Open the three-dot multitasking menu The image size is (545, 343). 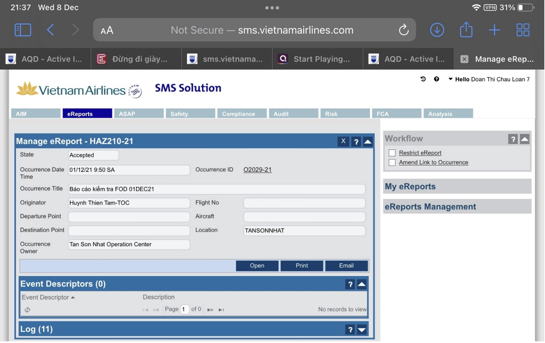[272, 8]
